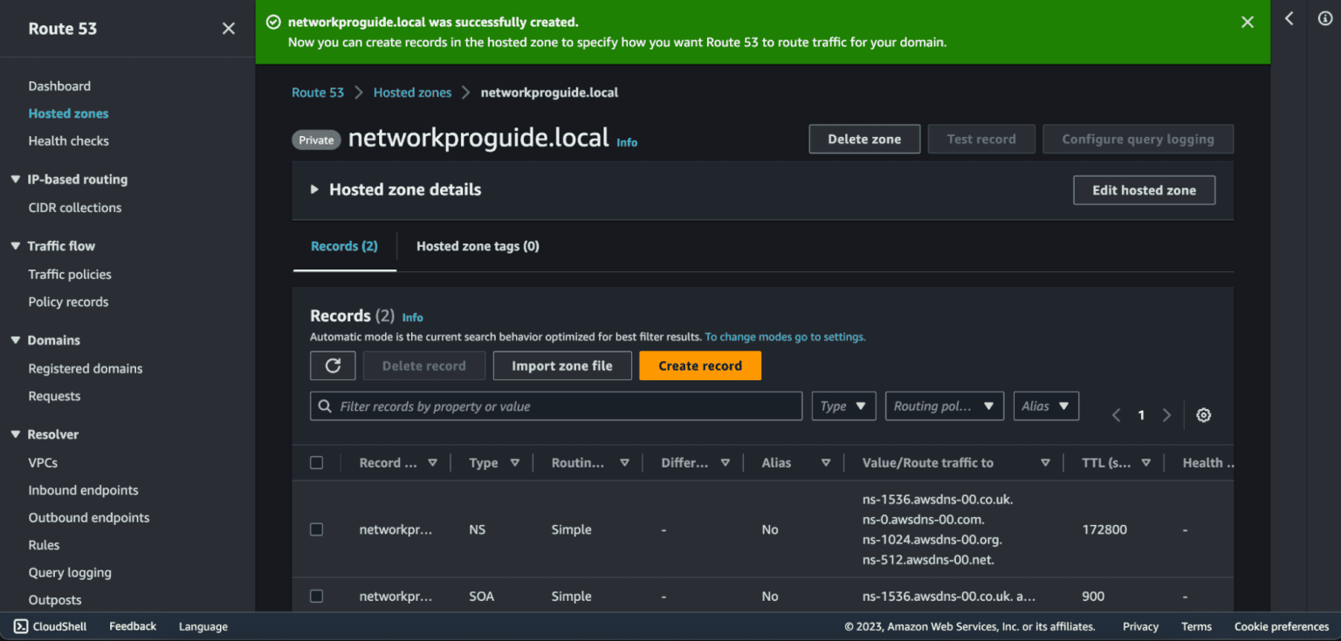1341x641 pixels.
Task: Open the Hosted zones link in the breadcrumb
Action: (x=412, y=92)
